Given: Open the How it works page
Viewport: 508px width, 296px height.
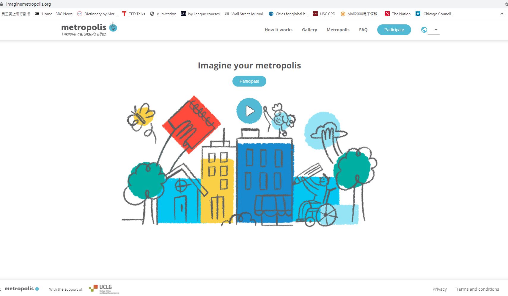Looking at the screenshot, I should pos(279,30).
